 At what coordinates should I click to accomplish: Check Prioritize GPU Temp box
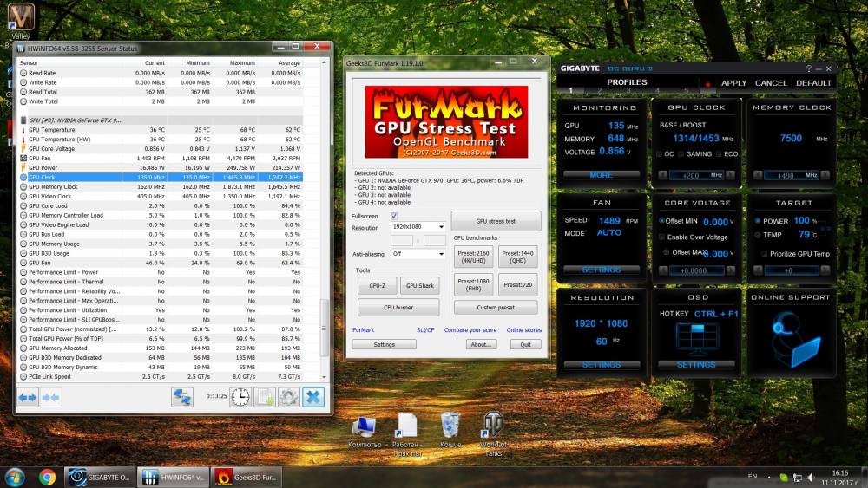tap(765, 254)
